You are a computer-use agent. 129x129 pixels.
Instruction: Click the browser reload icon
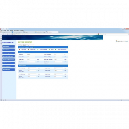pos(8,34)
